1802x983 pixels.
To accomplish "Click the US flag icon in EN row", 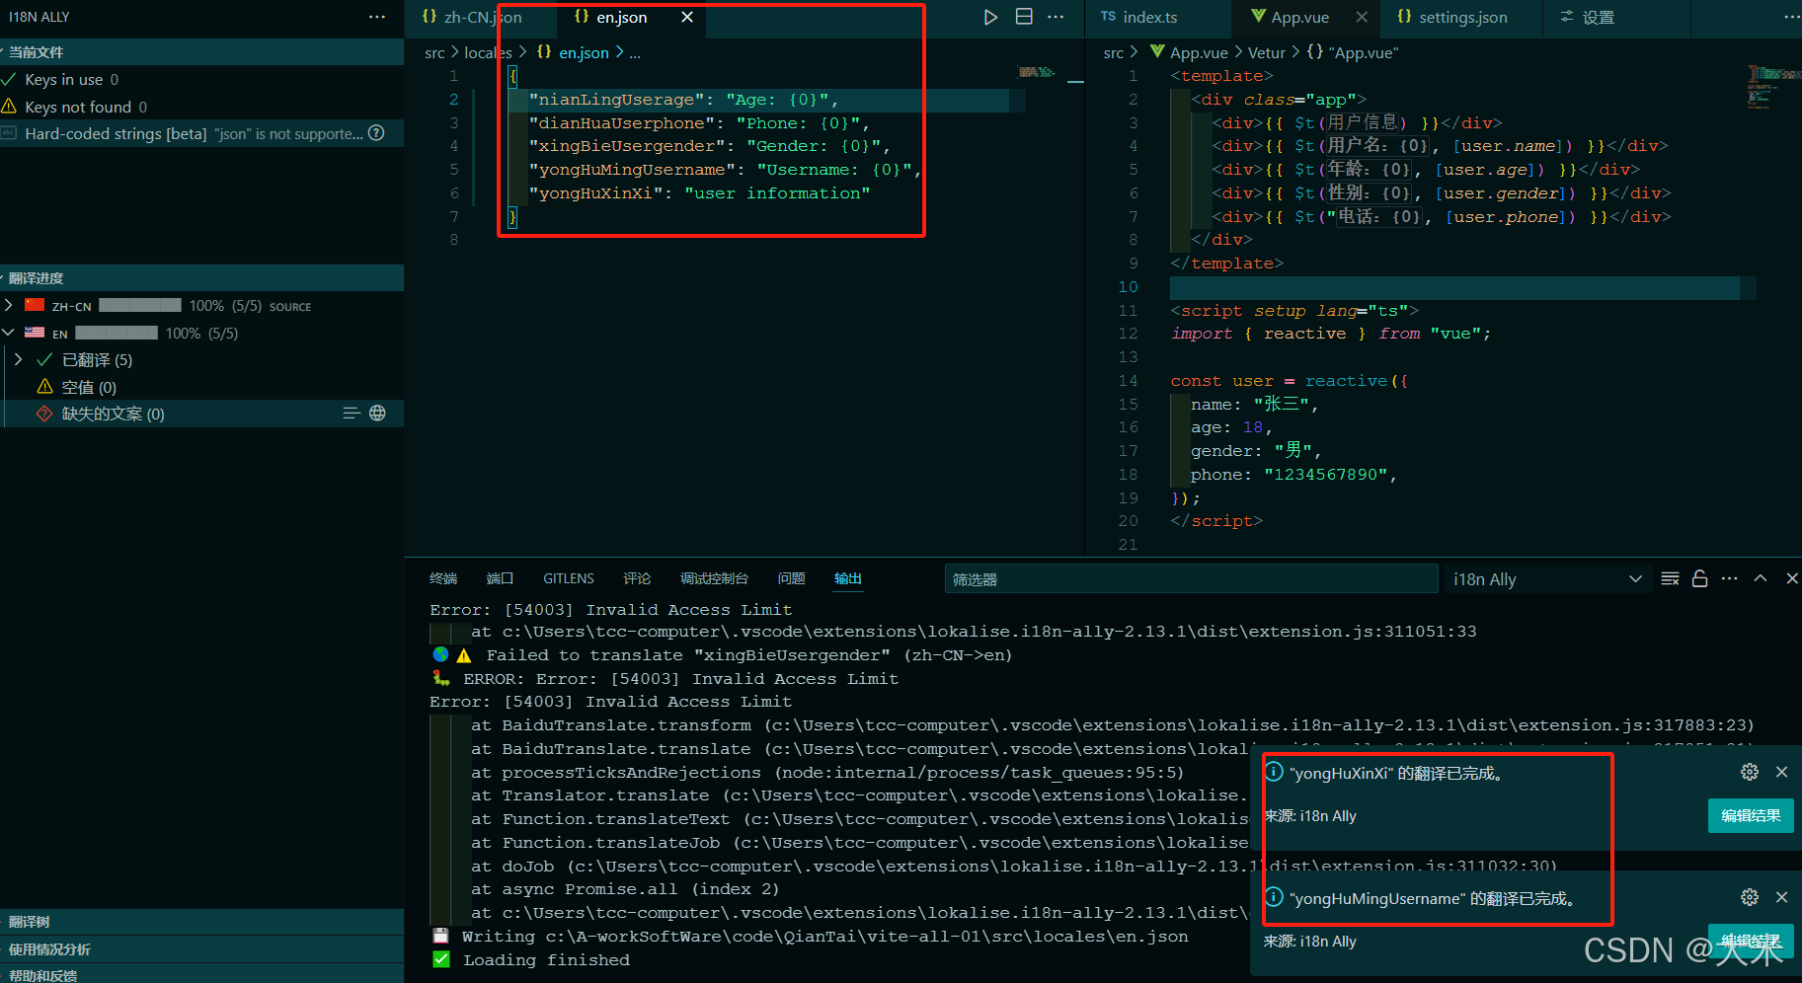I will (x=35, y=333).
